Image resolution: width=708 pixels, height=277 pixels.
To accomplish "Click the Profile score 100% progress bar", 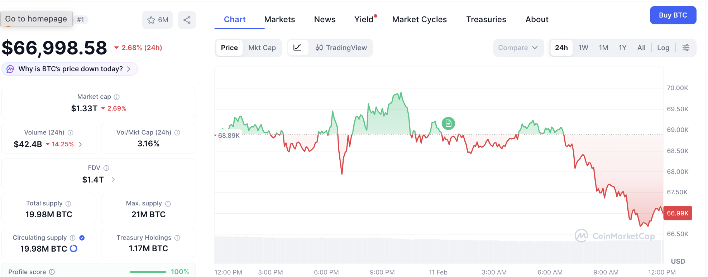I will pos(148,272).
